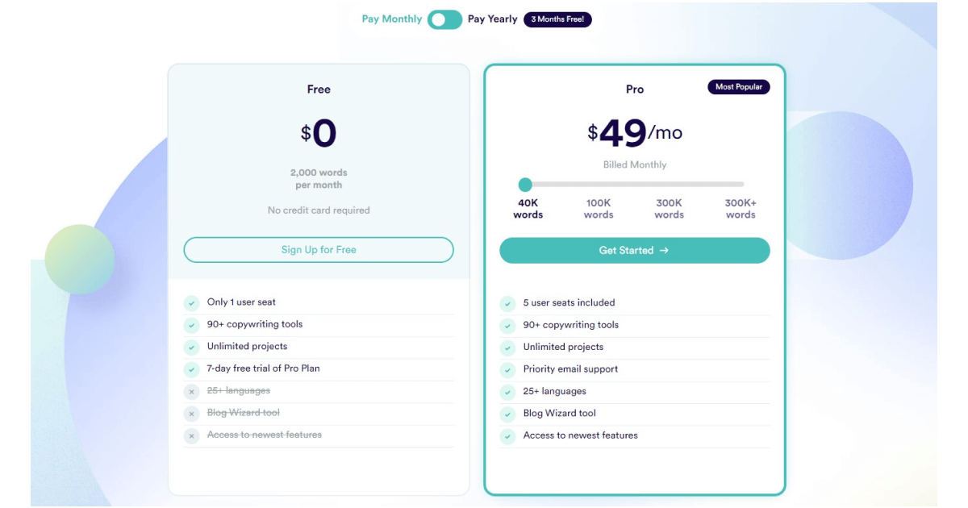Click the Get Started button
968x508 pixels.
[x=634, y=251]
